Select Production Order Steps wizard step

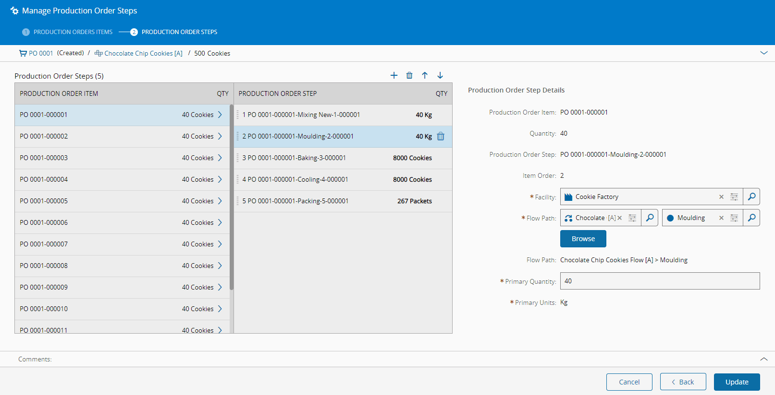179,32
